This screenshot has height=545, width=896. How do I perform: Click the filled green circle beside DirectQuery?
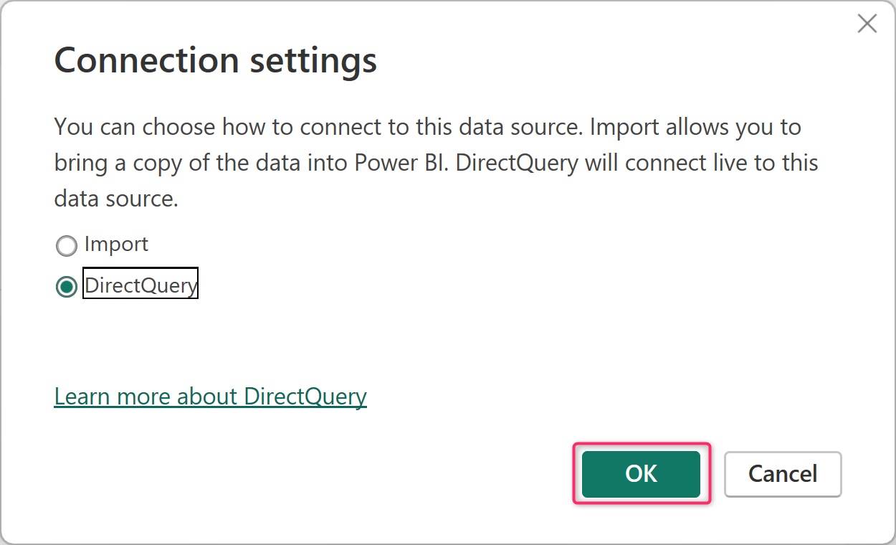coord(66,288)
